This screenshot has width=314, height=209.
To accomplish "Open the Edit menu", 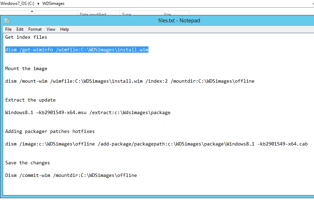I will [x=20, y=29].
